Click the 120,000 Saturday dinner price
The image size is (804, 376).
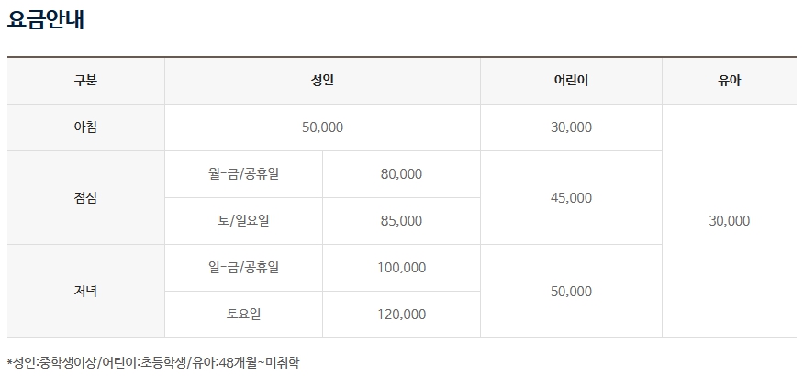[401, 315]
